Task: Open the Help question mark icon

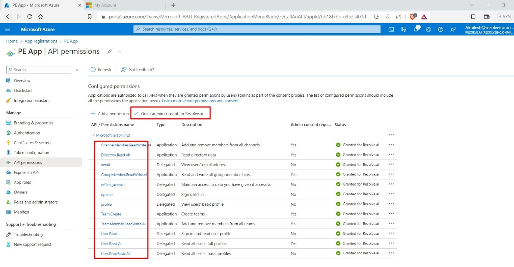Action: tap(440, 29)
